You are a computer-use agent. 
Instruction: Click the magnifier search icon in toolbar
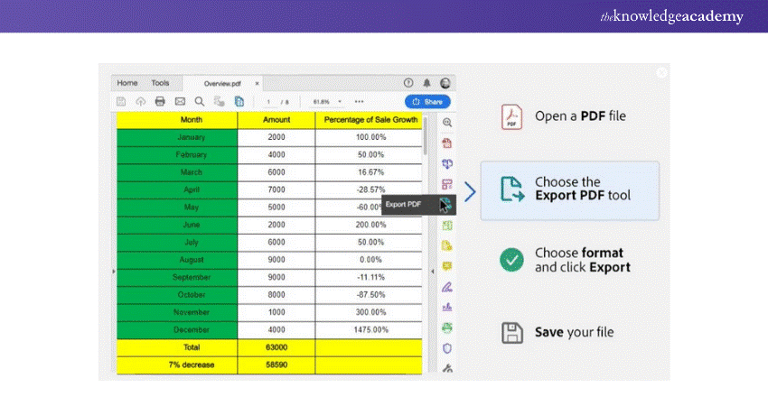(x=200, y=102)
